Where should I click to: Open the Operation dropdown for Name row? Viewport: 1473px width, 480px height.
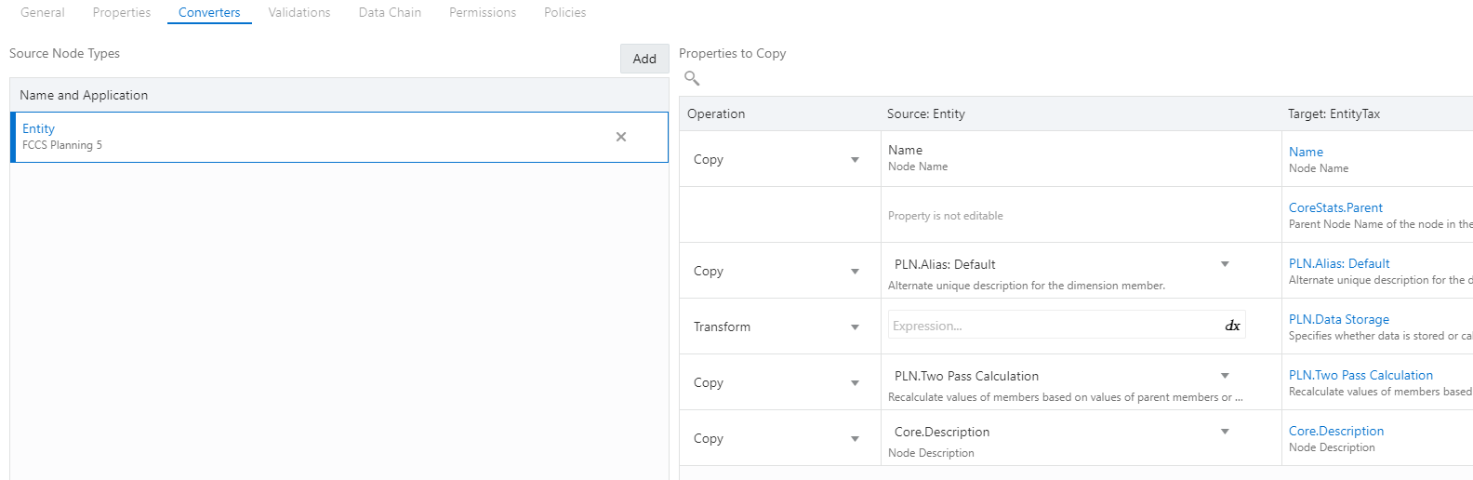click(855, 160)
